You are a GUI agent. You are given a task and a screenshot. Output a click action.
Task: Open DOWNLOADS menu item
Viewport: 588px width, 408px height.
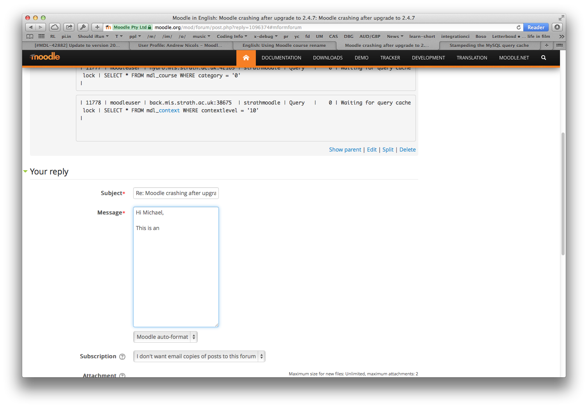point(328,58)
